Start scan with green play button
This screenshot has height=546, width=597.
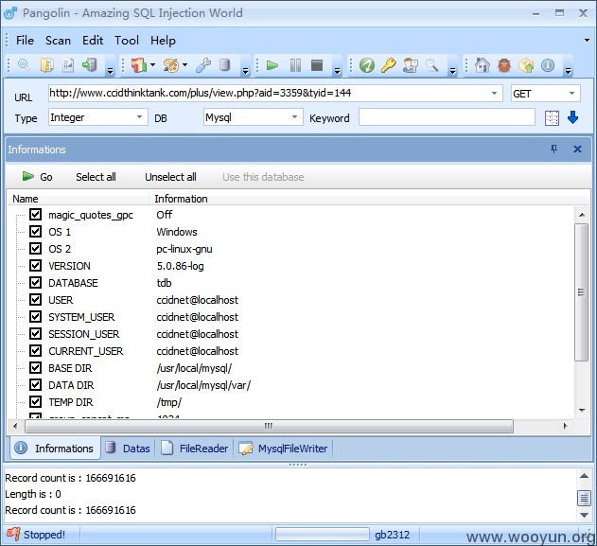[272, 65]
